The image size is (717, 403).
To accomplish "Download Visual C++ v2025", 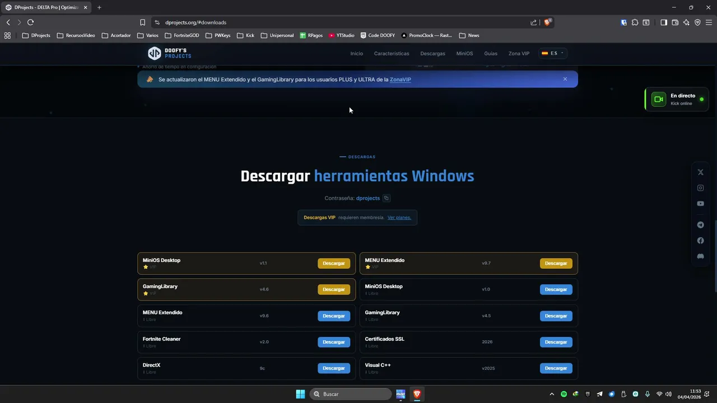I will click(x=556, y=368).
